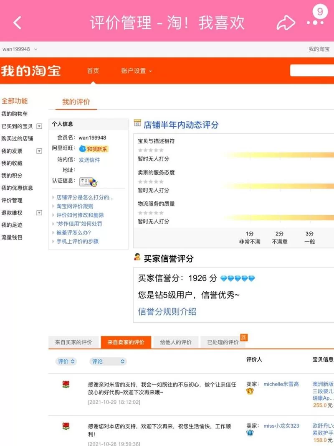Click the 2021-10-29 18:12:02 timestamp
Viewport: 334px width, 446px height.
114,402
